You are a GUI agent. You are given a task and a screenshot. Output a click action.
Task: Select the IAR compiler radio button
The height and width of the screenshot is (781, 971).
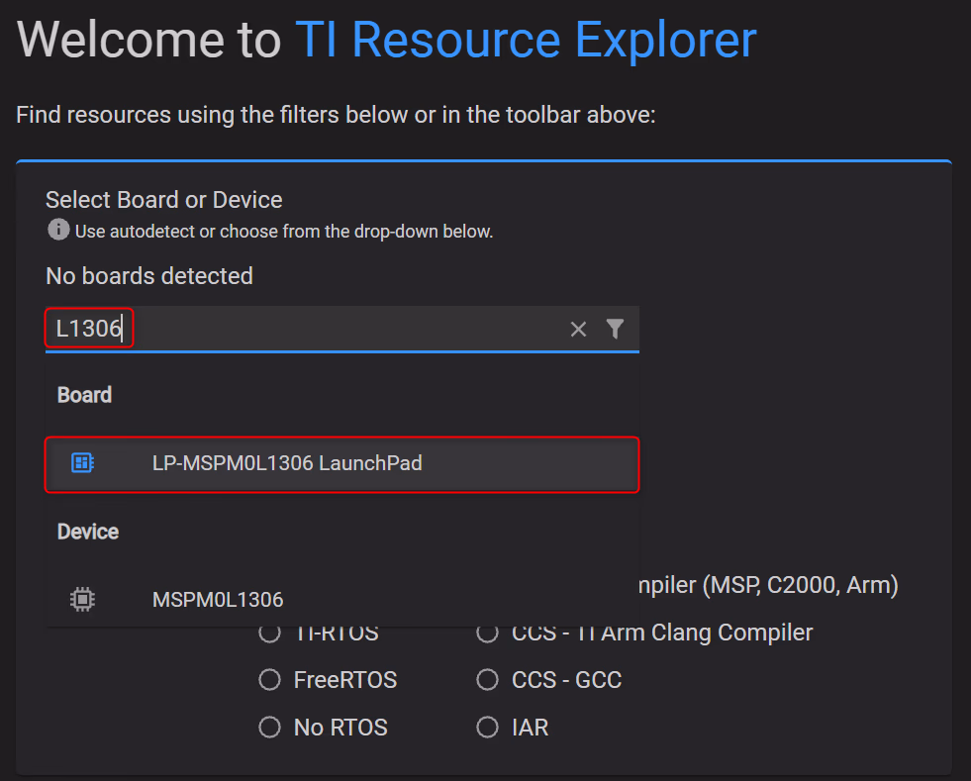(x=487, y=728)
